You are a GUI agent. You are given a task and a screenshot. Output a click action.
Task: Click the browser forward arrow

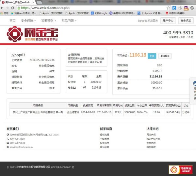click(8, 8)
